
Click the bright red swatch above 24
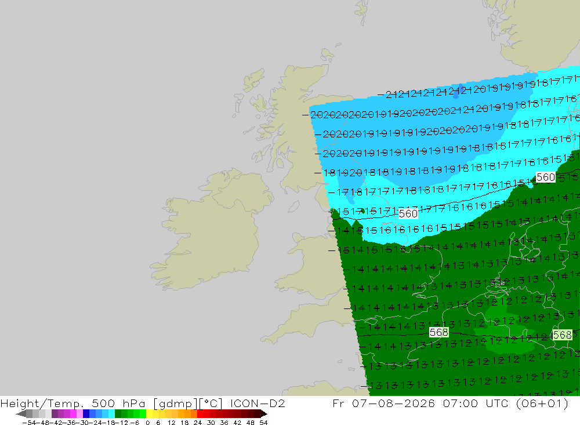tap(200, 413)
